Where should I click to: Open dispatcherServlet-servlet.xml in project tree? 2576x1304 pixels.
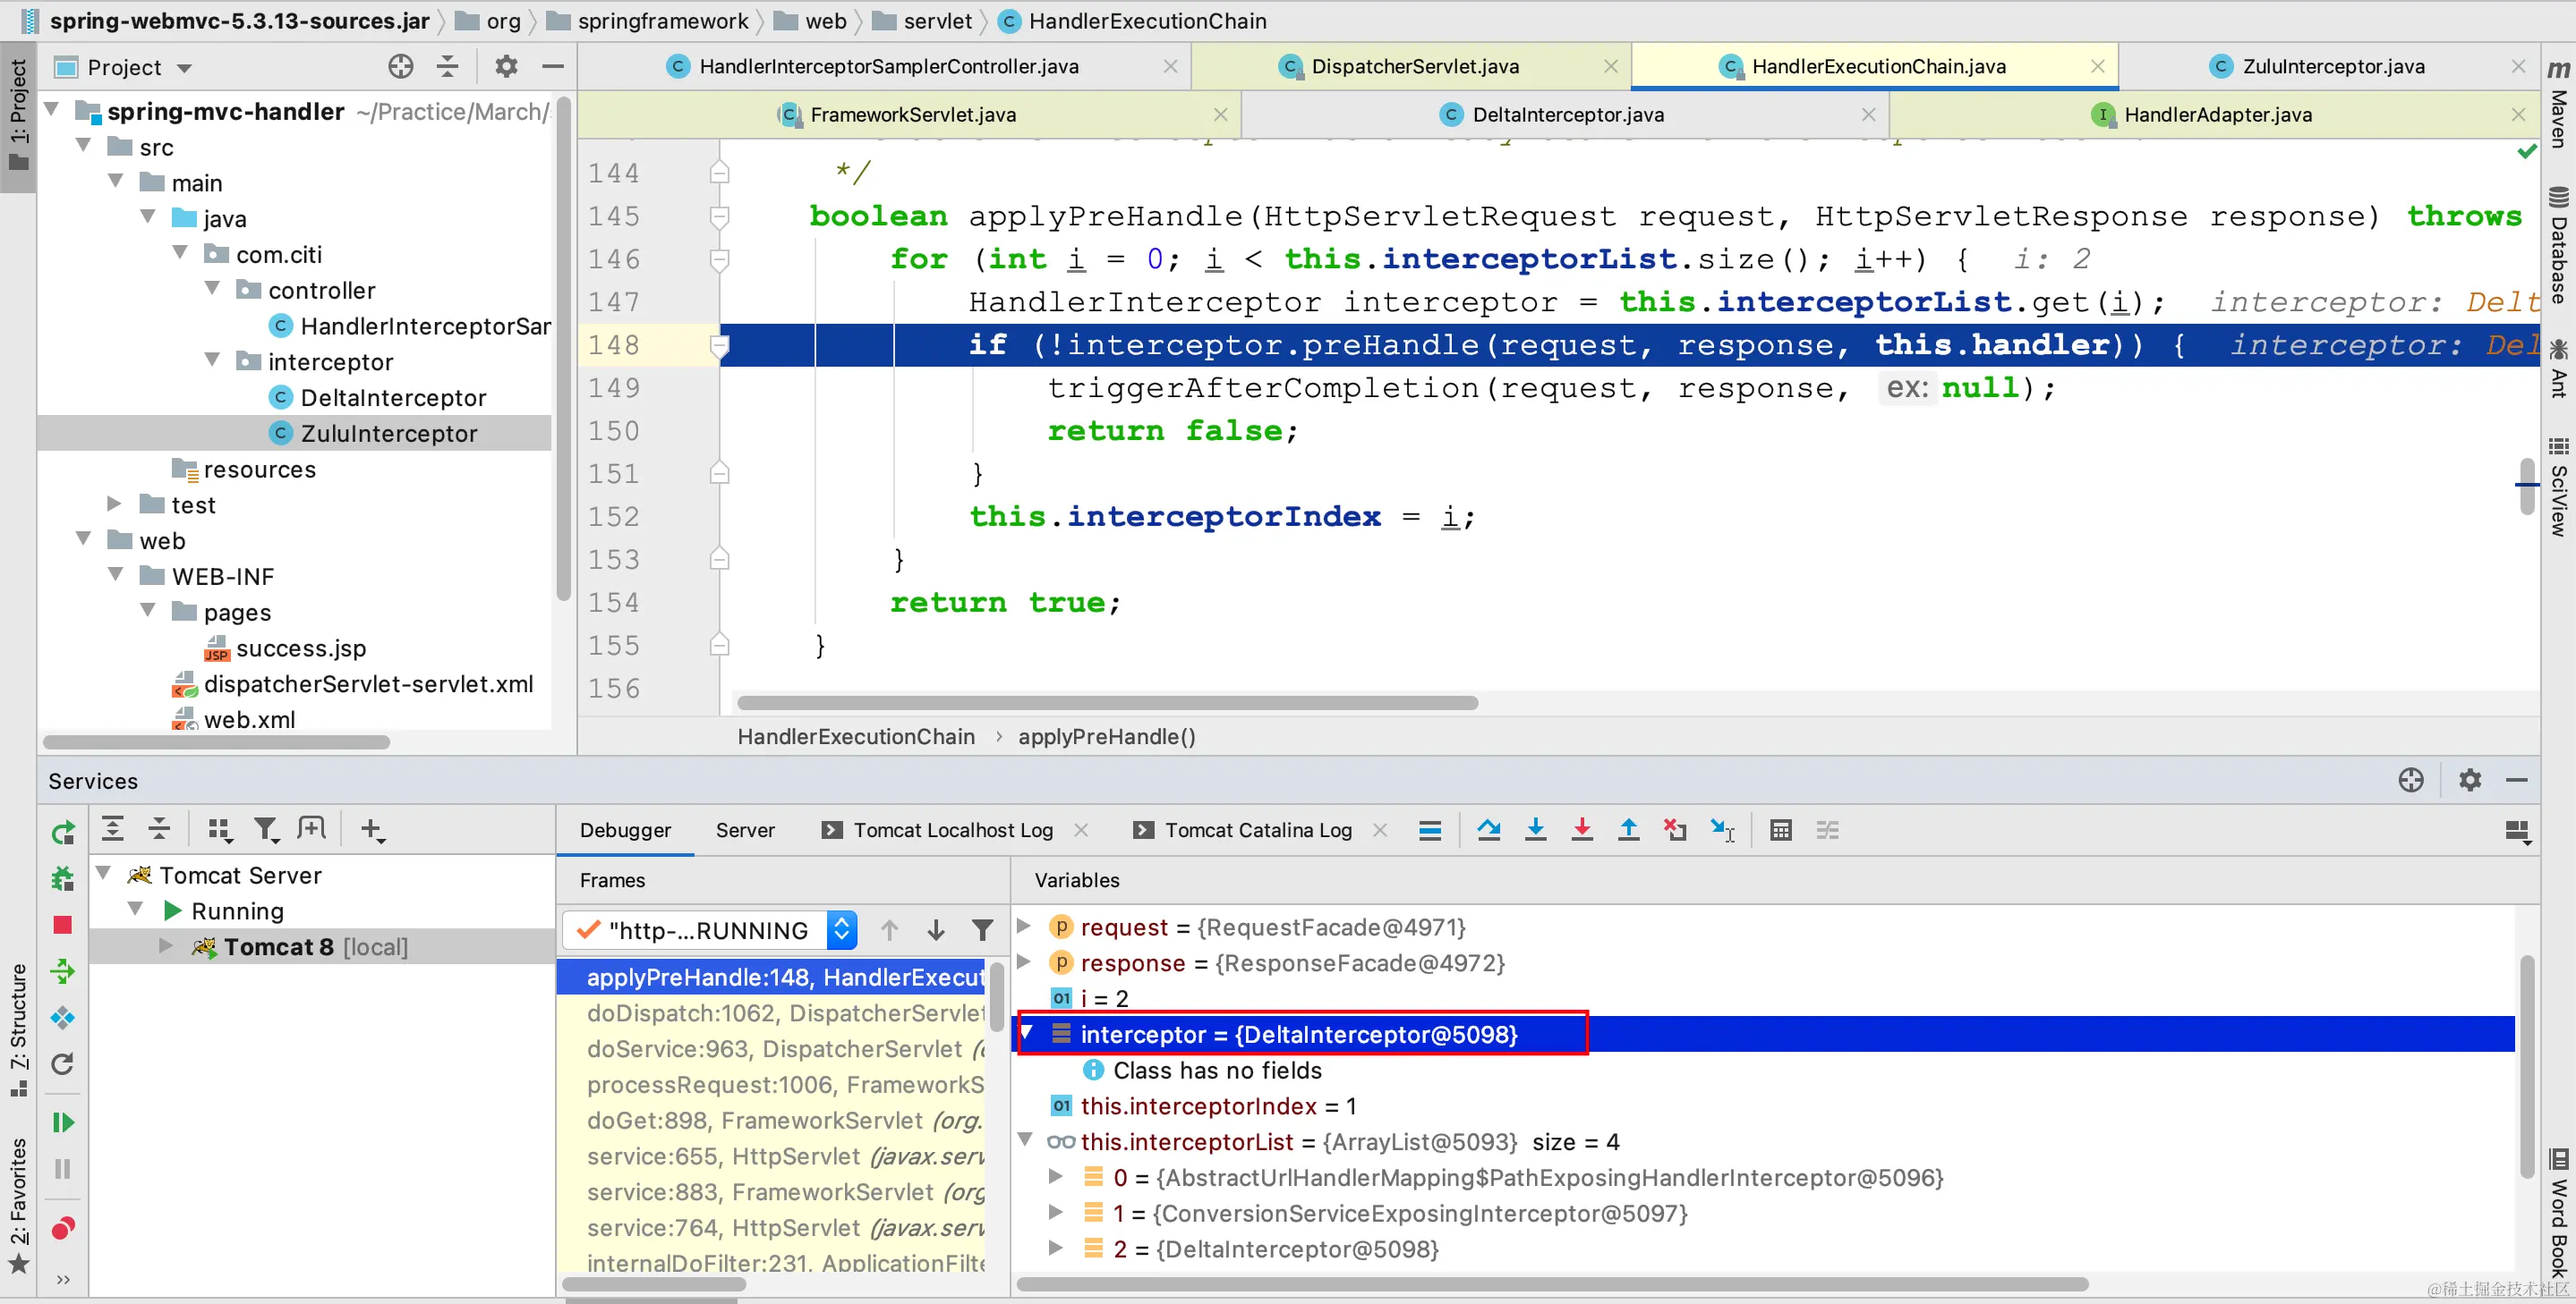(x=368, y=682)
